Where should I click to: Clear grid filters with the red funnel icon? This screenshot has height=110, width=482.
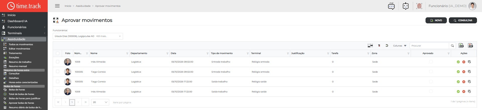point(379,46)
